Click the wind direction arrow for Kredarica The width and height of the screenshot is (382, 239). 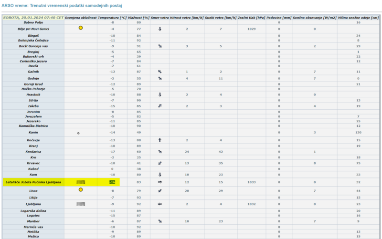point(160,152)
